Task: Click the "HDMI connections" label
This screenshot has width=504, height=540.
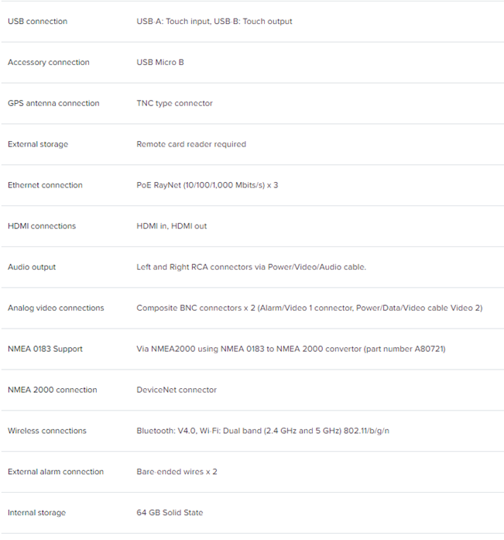Action: tap(42, 226)
